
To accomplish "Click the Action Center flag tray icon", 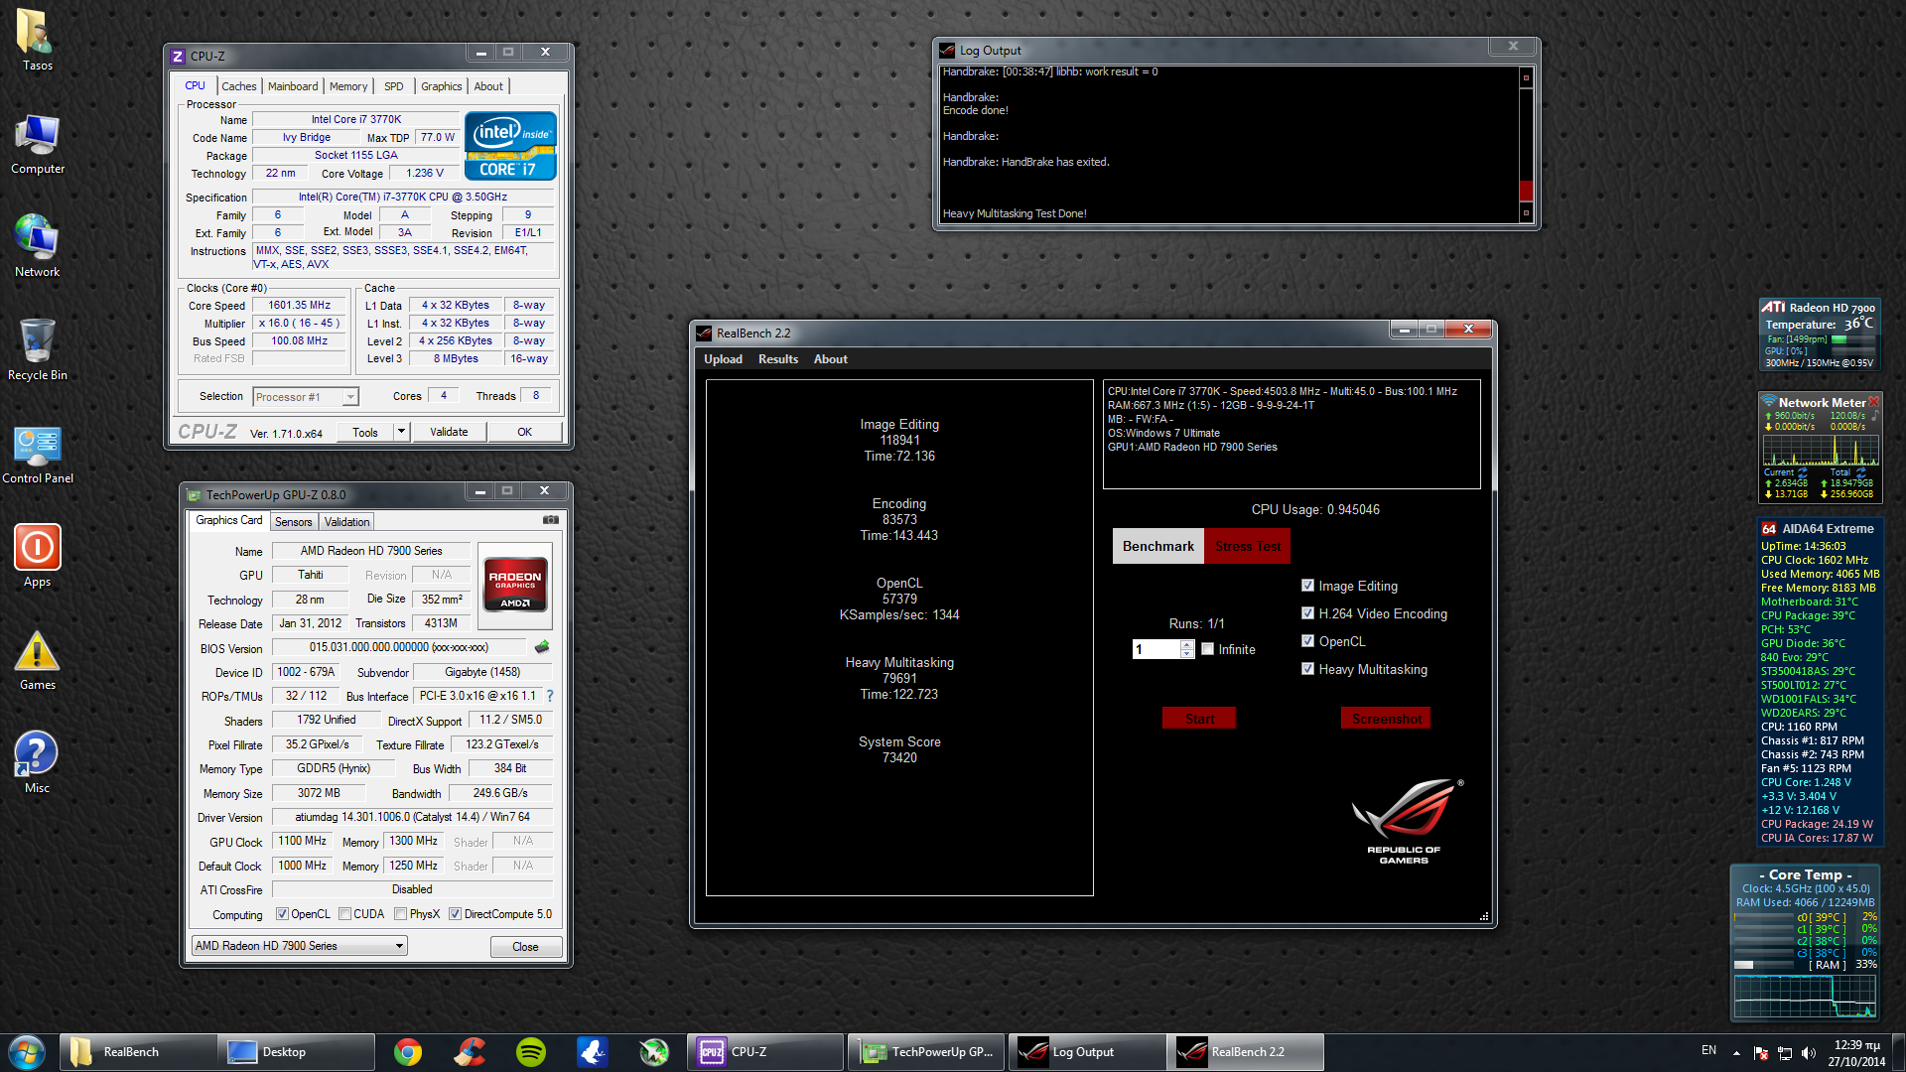I will (x=1761, y=1052).
